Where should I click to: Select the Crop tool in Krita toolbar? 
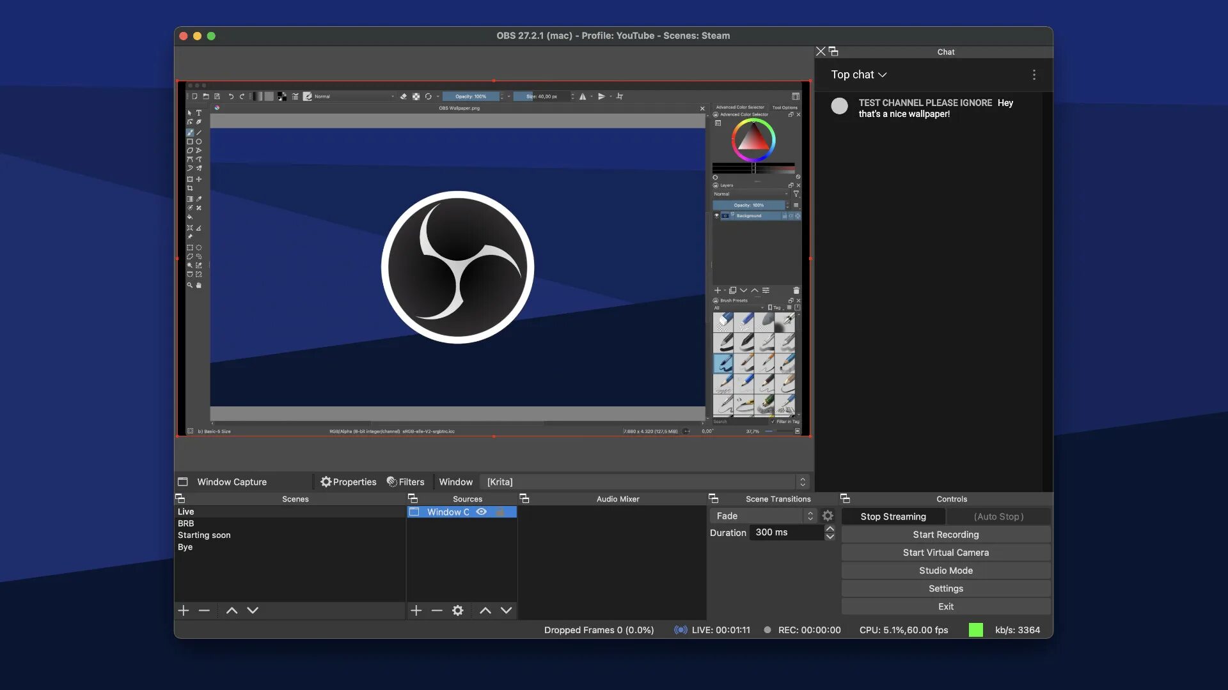click(190, 188)
